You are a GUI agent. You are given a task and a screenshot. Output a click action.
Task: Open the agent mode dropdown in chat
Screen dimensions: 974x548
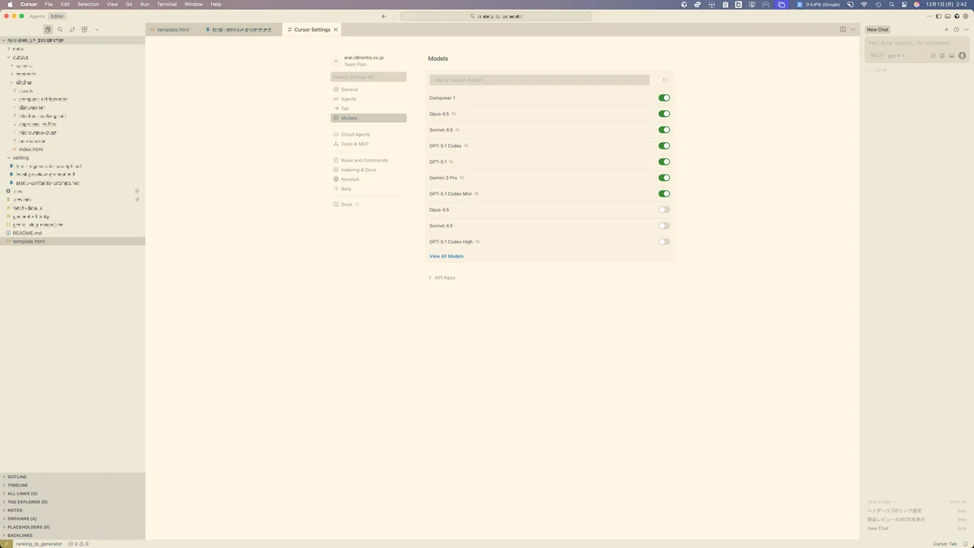[876, 56]
